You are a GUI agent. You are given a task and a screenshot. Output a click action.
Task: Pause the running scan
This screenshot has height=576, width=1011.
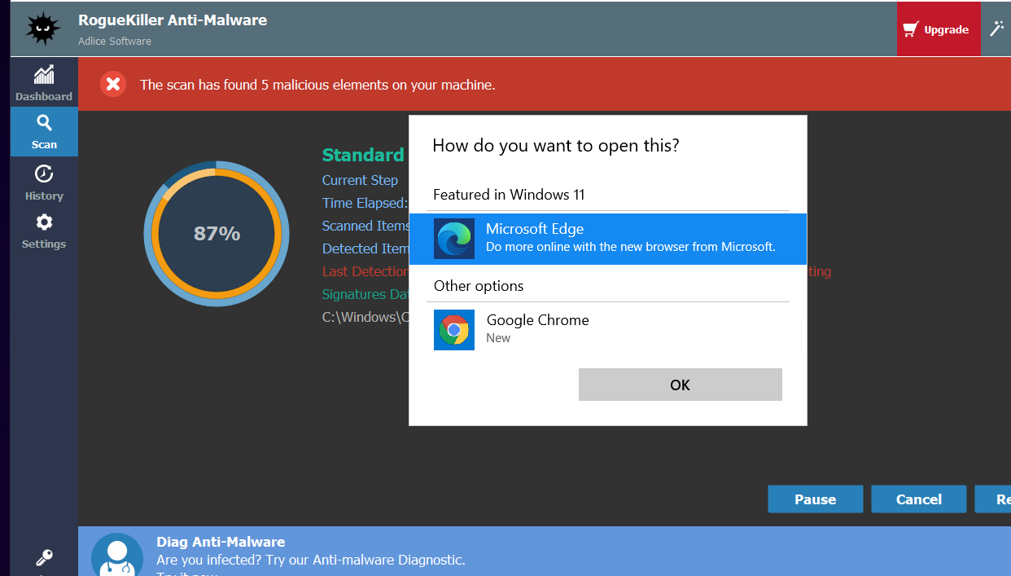click(815, 499)
